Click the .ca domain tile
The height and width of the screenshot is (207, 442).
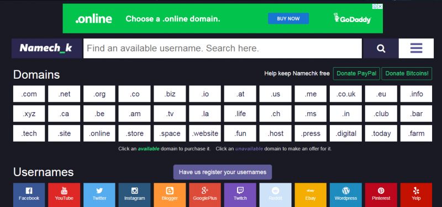(x=64, y=113)
